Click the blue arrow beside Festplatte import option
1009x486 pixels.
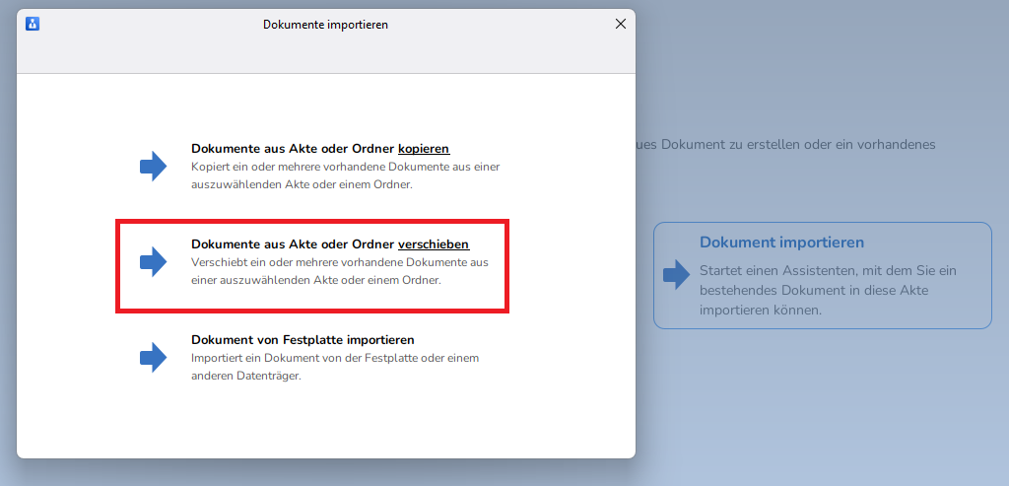pyautogui.click(x=153, y=357)
